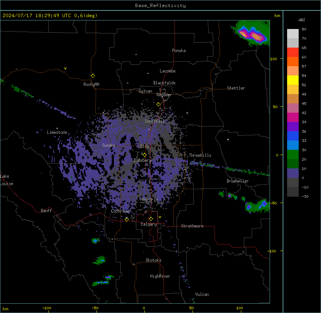Click the yellow diamond marker below RedDeer
321x313 pixels.
(x=158, y=104)
